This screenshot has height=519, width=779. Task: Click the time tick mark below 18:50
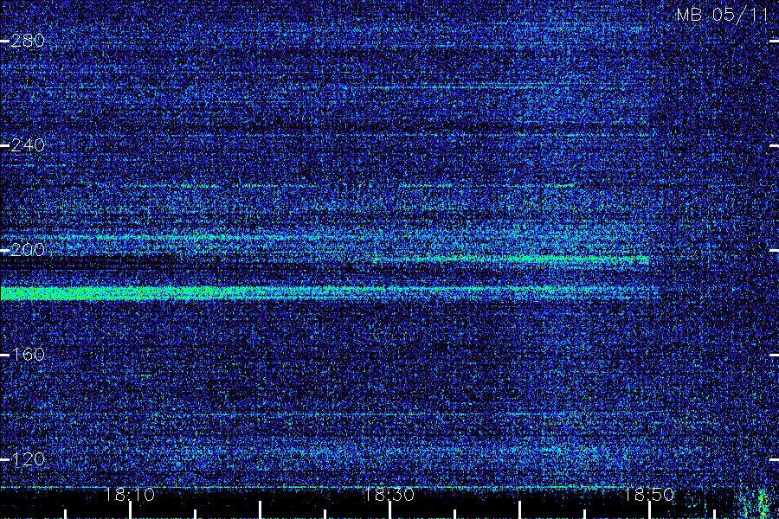click(649, 510)
